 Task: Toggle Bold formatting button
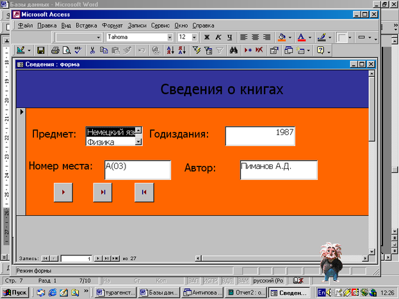point(207,37)
